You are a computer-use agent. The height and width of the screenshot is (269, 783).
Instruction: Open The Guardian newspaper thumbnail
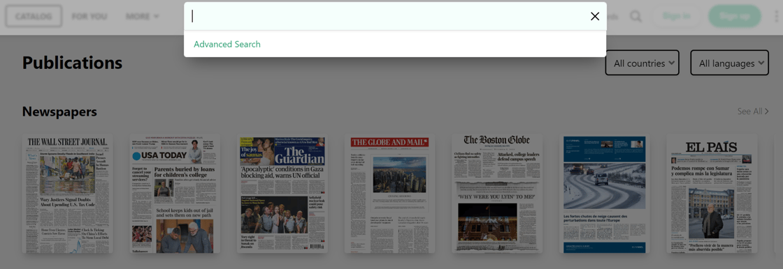point(282,193)
